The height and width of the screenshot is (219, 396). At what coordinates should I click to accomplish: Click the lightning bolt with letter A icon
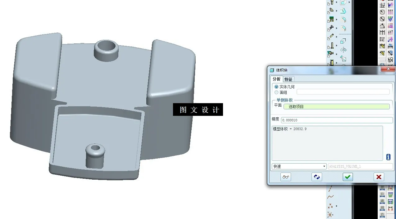click(x=382, y=53)
